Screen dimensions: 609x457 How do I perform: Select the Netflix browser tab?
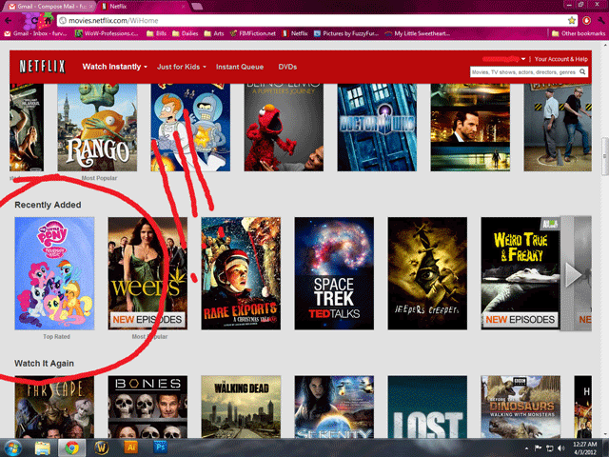click(x=143, y=7)
